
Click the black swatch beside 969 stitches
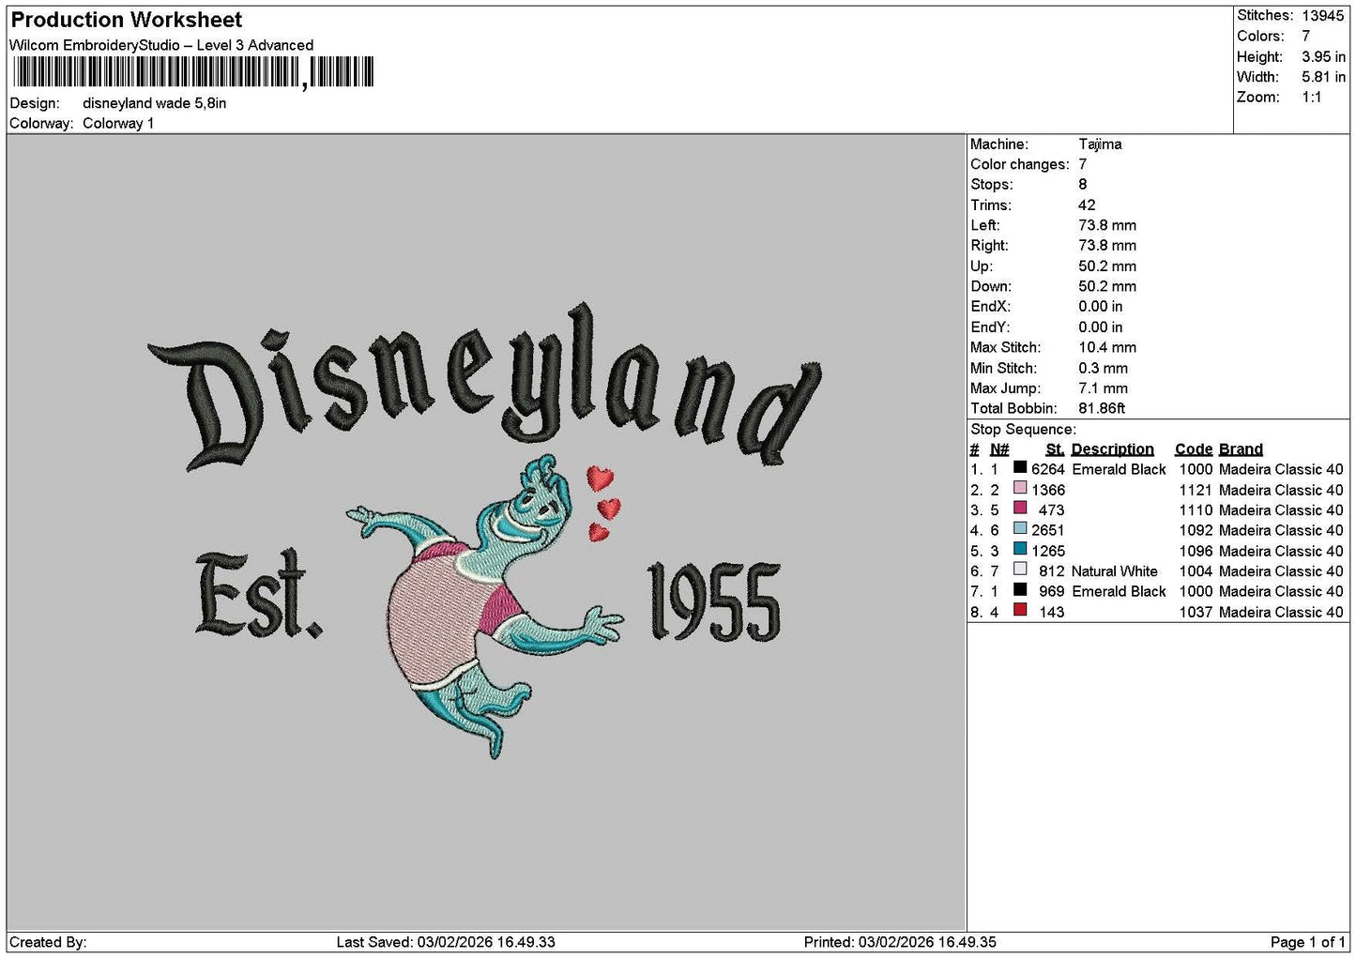pyautogui.click(x=1020, y=590)
